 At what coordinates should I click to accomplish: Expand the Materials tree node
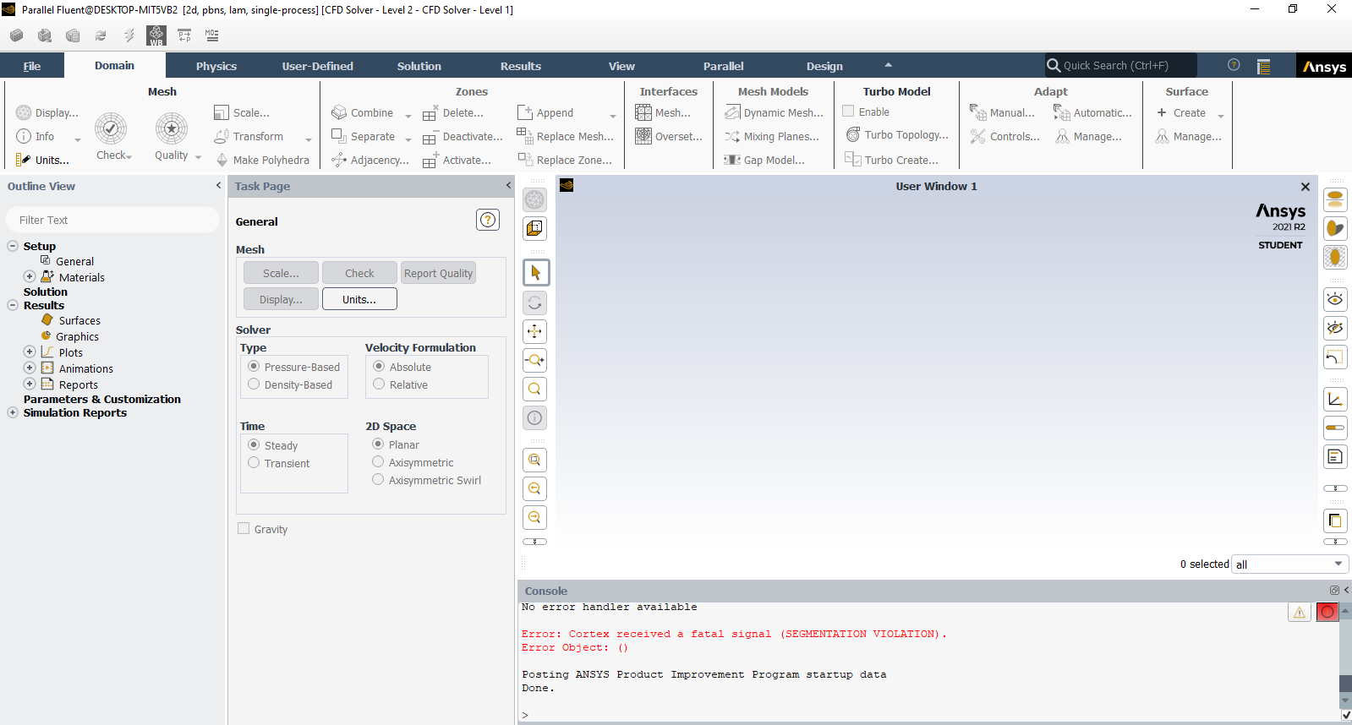pyautogui.click(x=30, y=276)
